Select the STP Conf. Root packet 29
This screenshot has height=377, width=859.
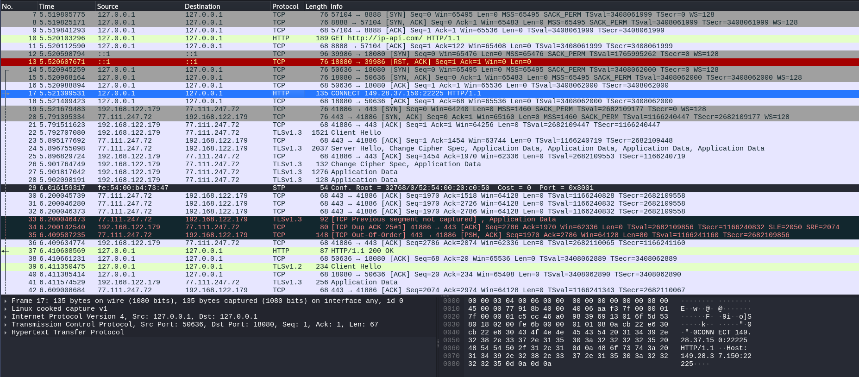coord(278,188)
